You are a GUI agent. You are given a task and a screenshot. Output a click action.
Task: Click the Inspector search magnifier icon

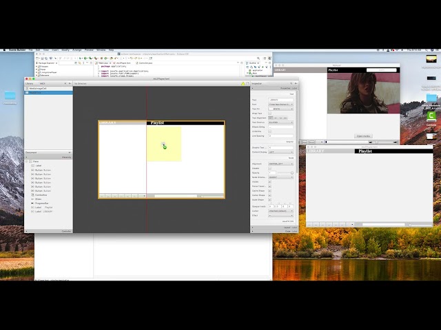291,84
